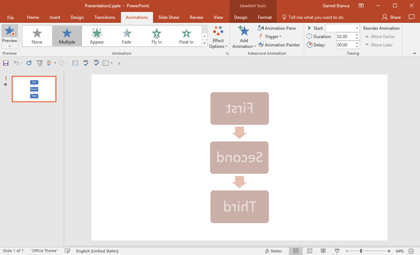The width and height of the screenshot is (420, 255).
Task: Toggle the Notes pane in status bar
Action: coord(273,250)
